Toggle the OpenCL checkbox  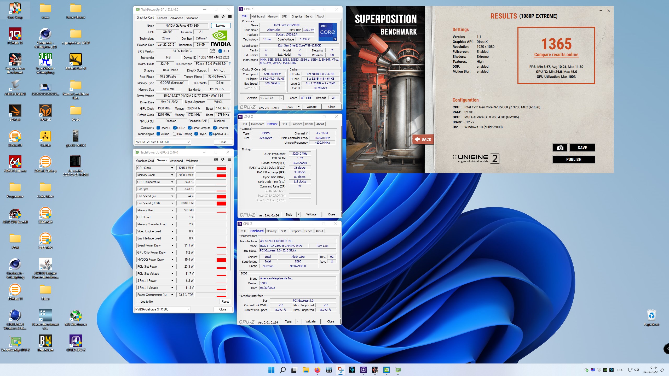pyautogui.click(x=158, y=128)
